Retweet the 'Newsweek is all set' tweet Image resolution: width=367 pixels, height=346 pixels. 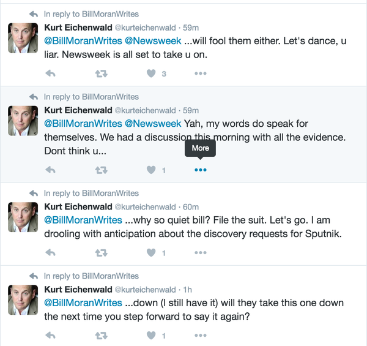[x=102, y=73]
